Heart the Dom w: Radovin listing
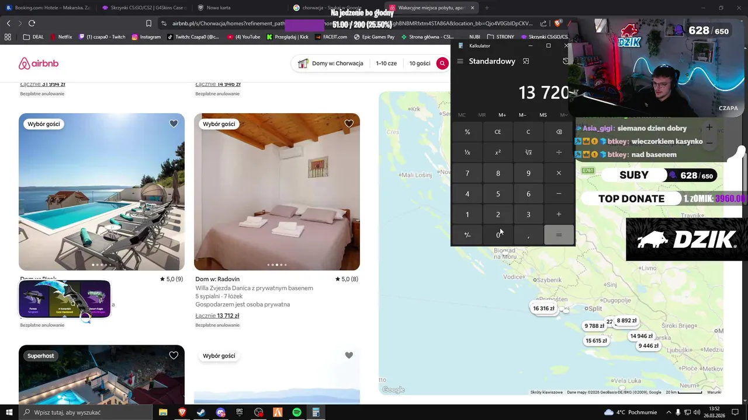Viewport: 748px width, 420px height. tap(349, 124)
